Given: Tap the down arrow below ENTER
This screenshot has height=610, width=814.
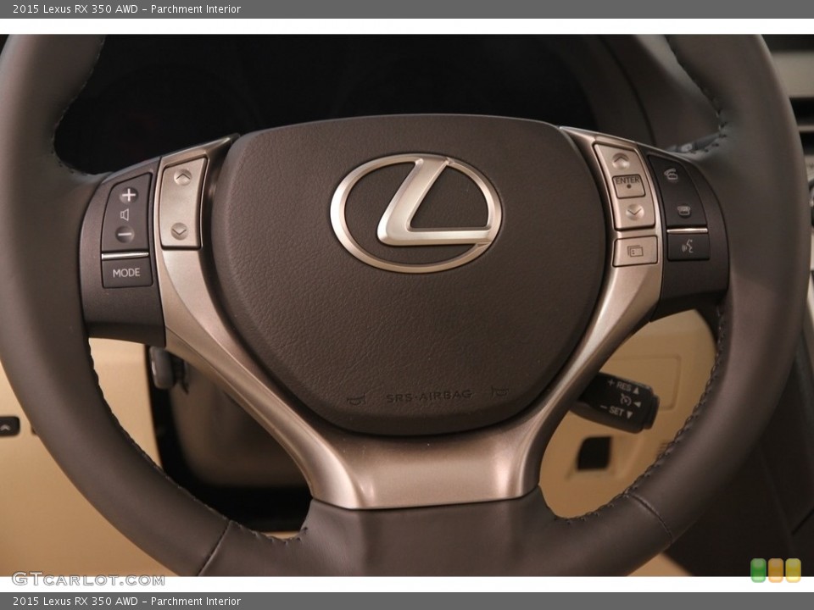Looking at the screenshot, I should pos(634,212).
